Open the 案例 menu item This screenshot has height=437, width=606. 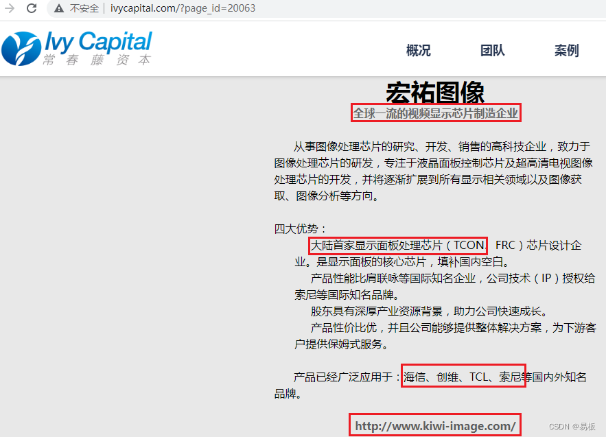567,50
